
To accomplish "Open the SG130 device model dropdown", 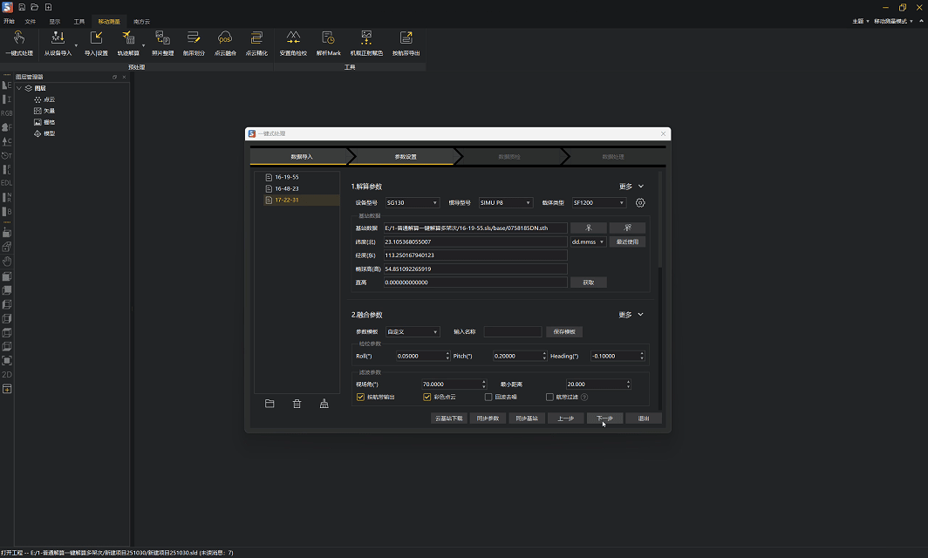I will [x=412, y=203].
